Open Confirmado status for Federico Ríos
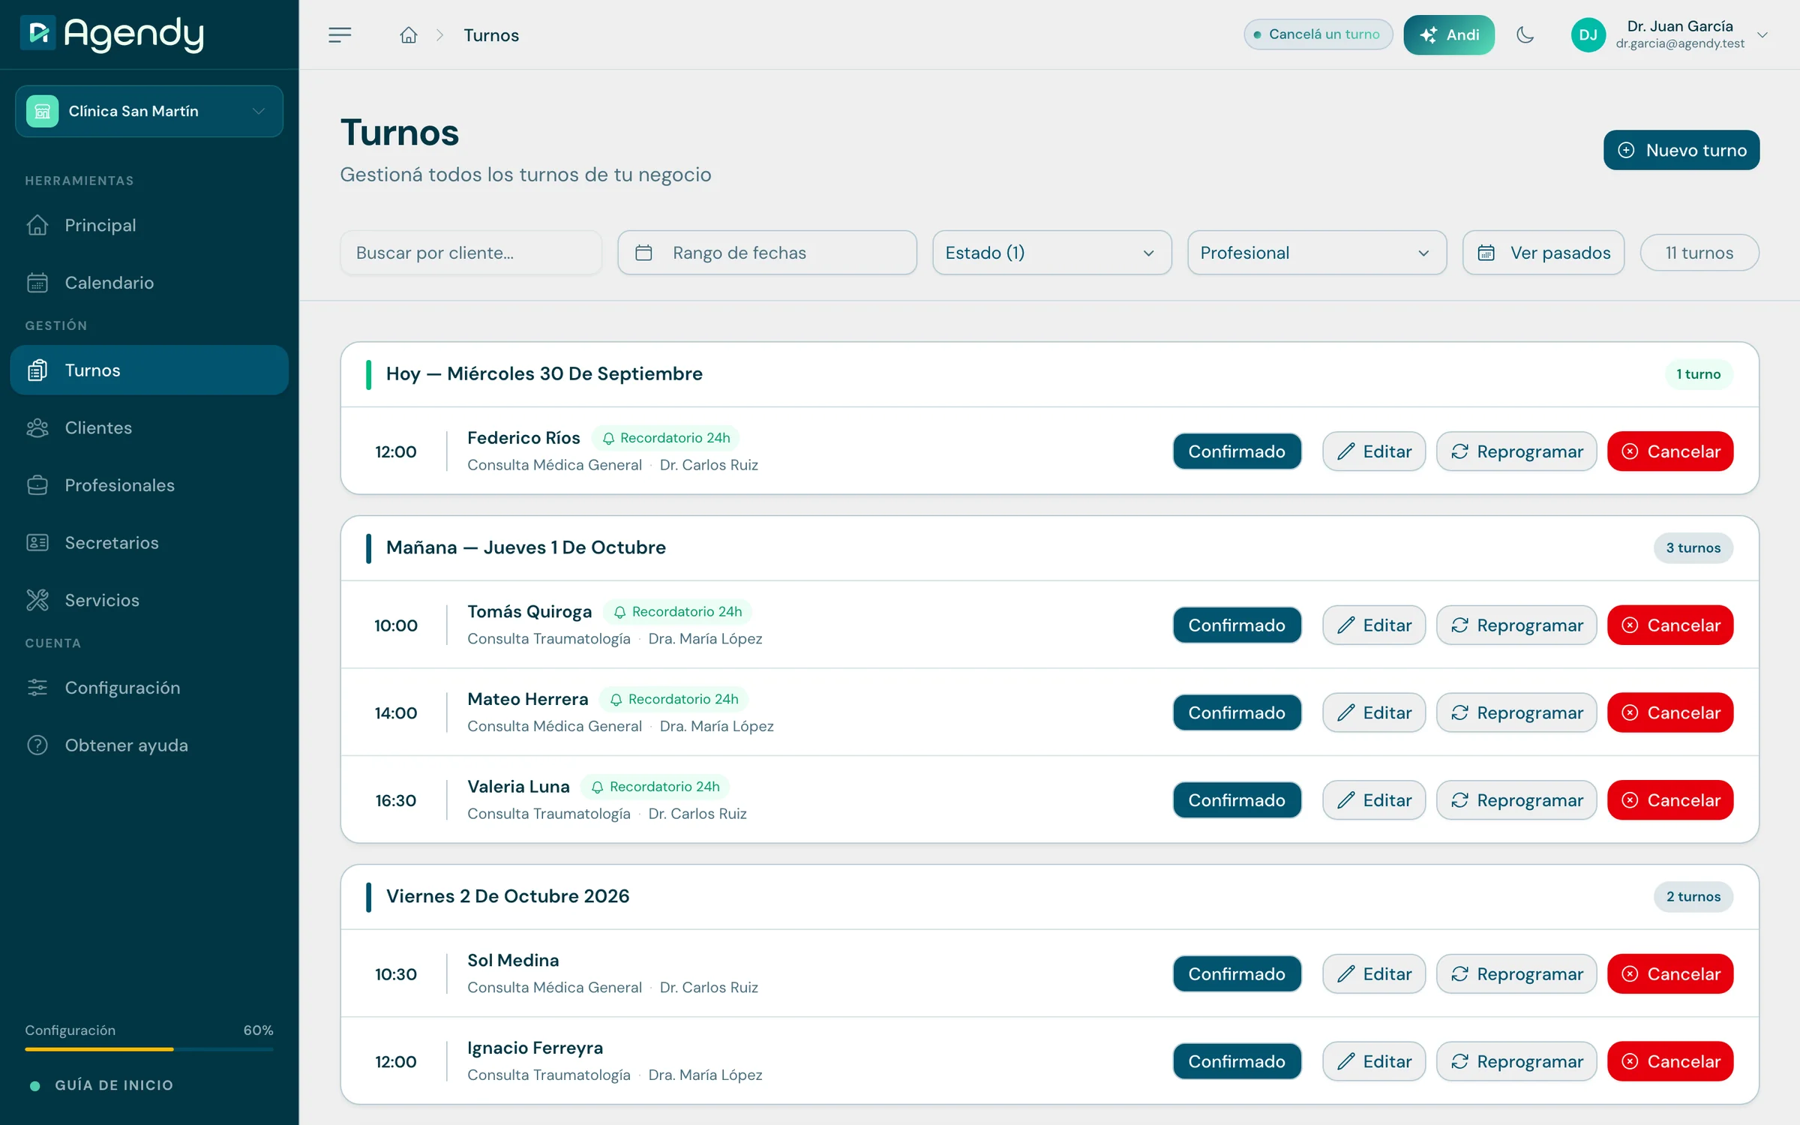Image resolution: width=1800 pixels, height=1125 pixels. click(x=1237, y=451)
